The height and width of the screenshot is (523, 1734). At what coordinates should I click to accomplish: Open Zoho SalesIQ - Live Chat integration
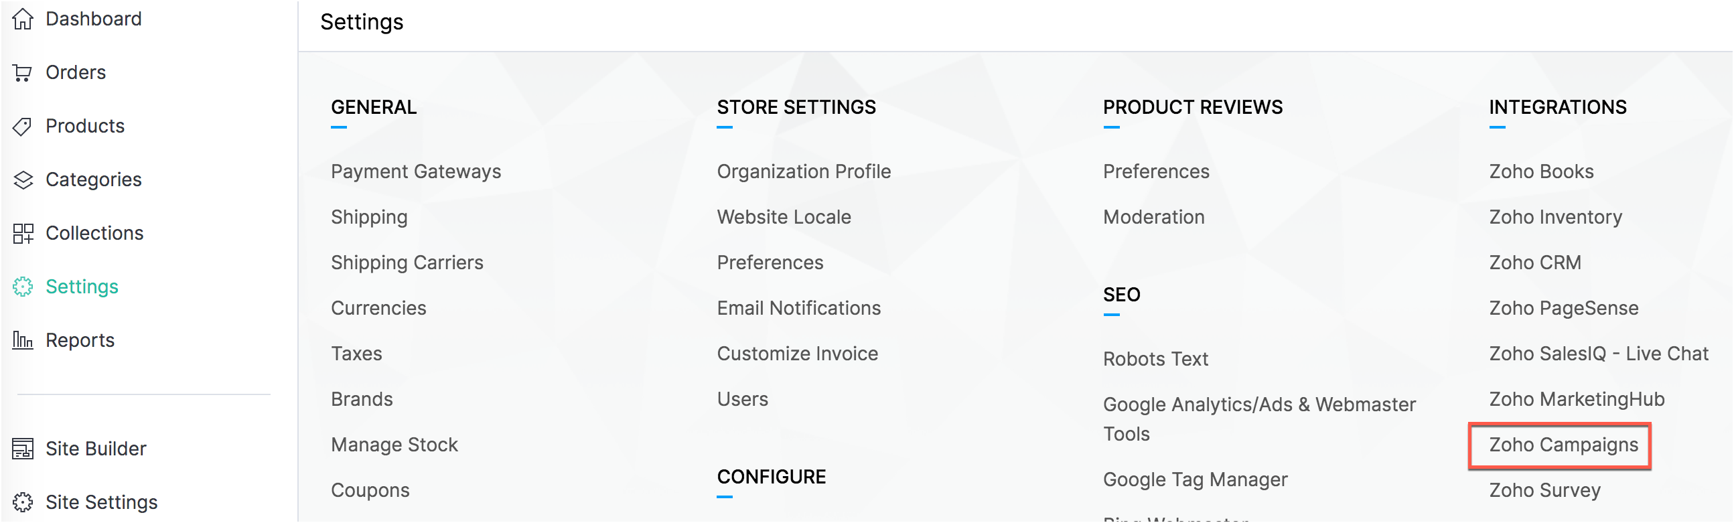tap(1598, 354)
